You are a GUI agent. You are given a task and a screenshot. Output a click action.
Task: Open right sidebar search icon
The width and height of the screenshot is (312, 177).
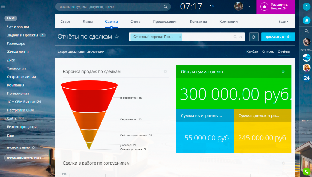[x=307, y=31]
